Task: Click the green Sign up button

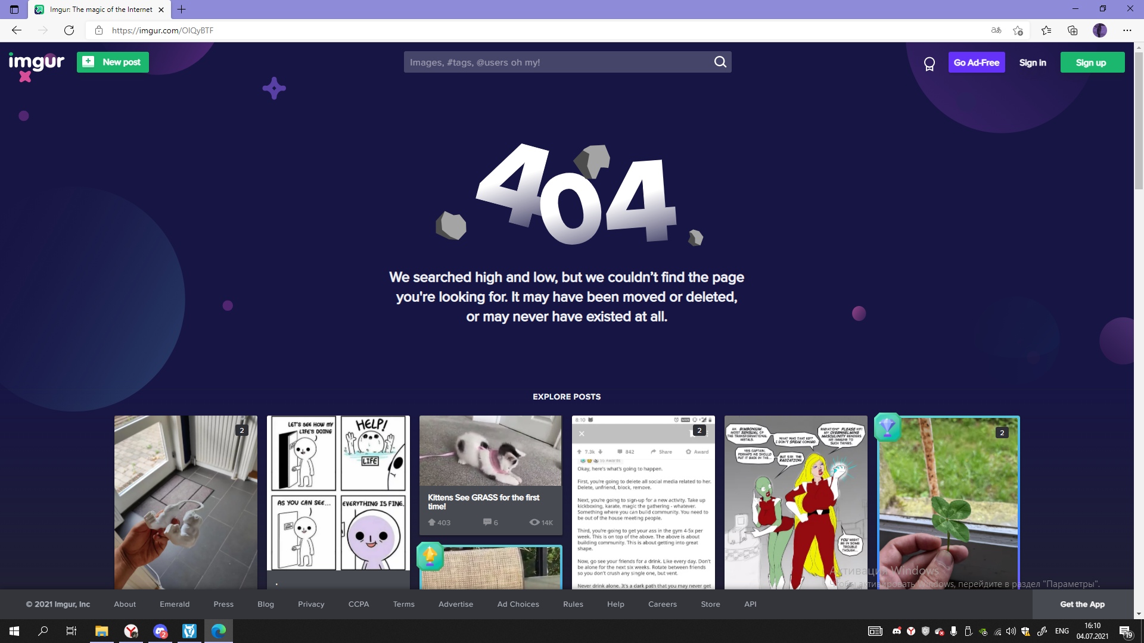Action: [x=1092, y=63]
